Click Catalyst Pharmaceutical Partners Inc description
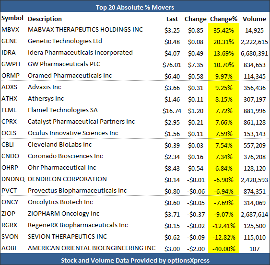 tap(81, 122)
